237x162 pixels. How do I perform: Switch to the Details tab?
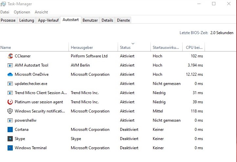tap(107, 20)
